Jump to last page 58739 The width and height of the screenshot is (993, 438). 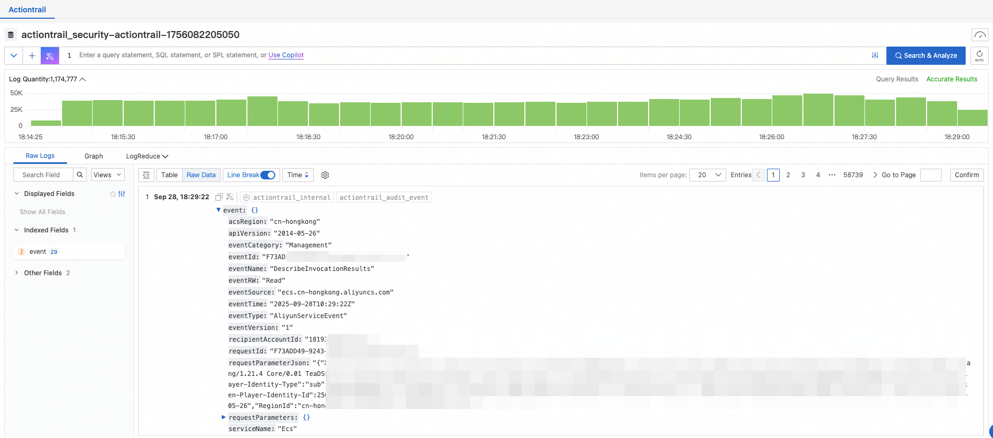point(853,175)
